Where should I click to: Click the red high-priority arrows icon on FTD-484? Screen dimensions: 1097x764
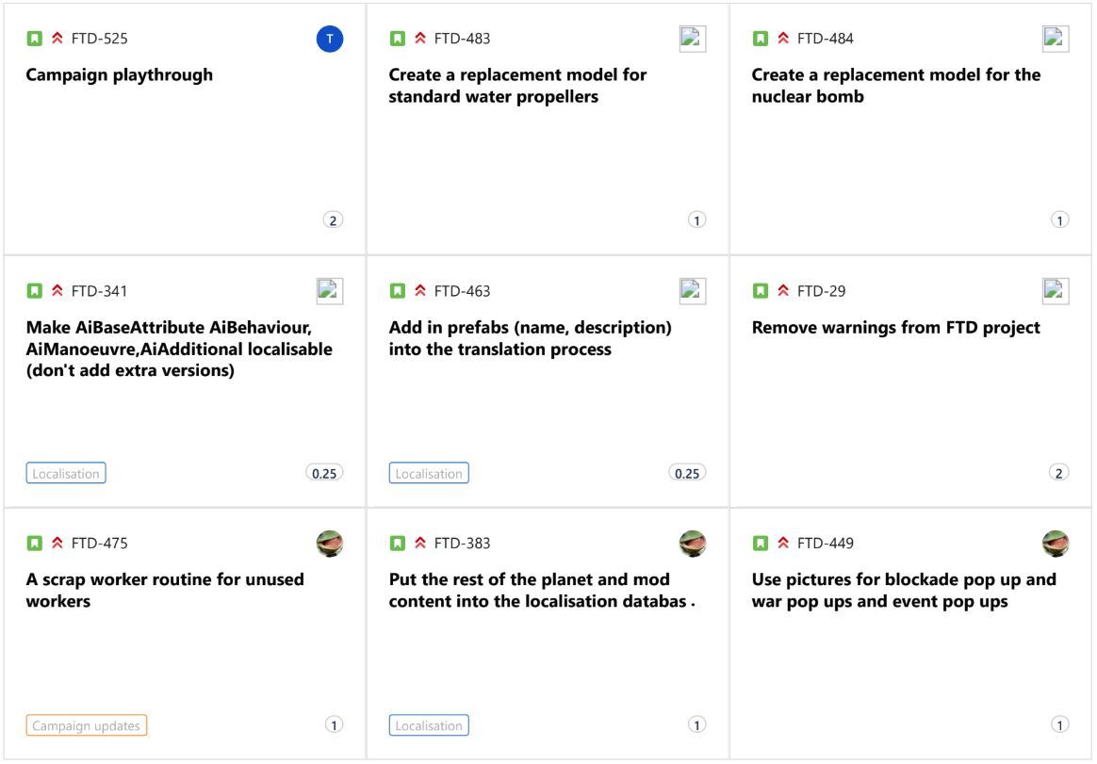point(783,38)
